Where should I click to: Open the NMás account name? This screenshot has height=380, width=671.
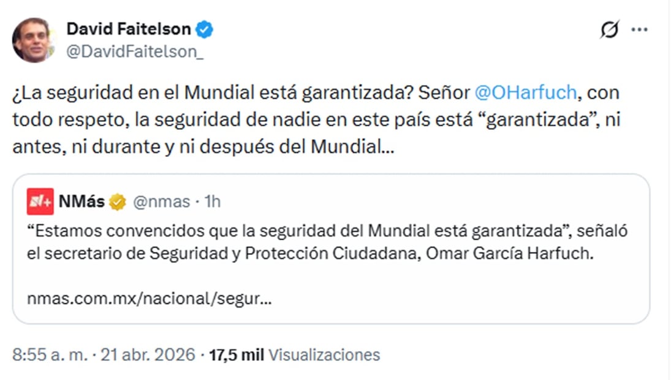(x=82, y=202)
